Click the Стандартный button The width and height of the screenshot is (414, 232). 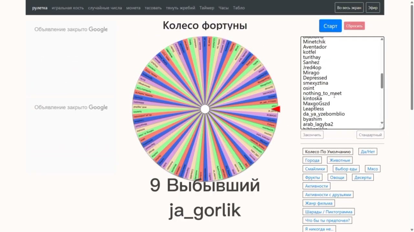[370, 135]
